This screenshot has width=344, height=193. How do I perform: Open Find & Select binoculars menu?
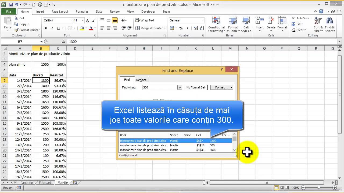[x=330, y=24]
